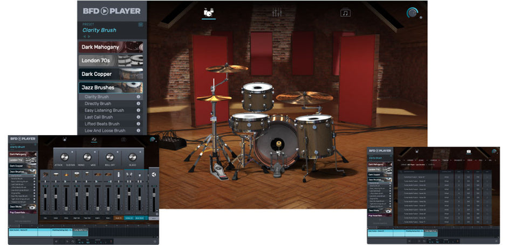Select the Directly Brush preset row
The height and width of the screenshot is (245, 507).
point(111,103)
